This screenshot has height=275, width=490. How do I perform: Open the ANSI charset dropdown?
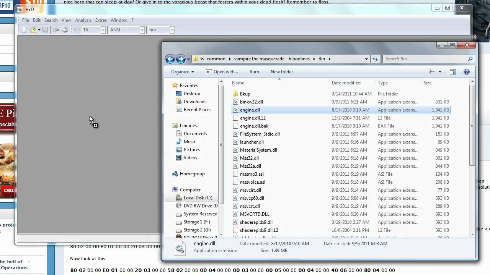[142, 30]
